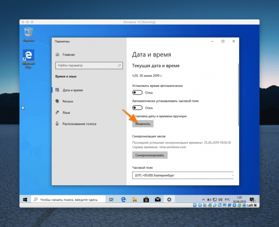The image size is (279, 227).
Task: Click the Время и язык category heading
Action: pyautogui.click(x=66, y=77)
